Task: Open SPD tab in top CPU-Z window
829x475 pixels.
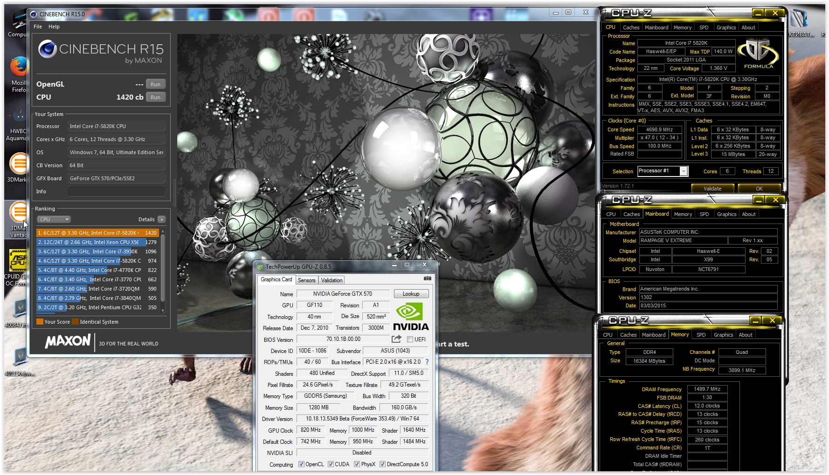Action: click(x=704, y=27)
